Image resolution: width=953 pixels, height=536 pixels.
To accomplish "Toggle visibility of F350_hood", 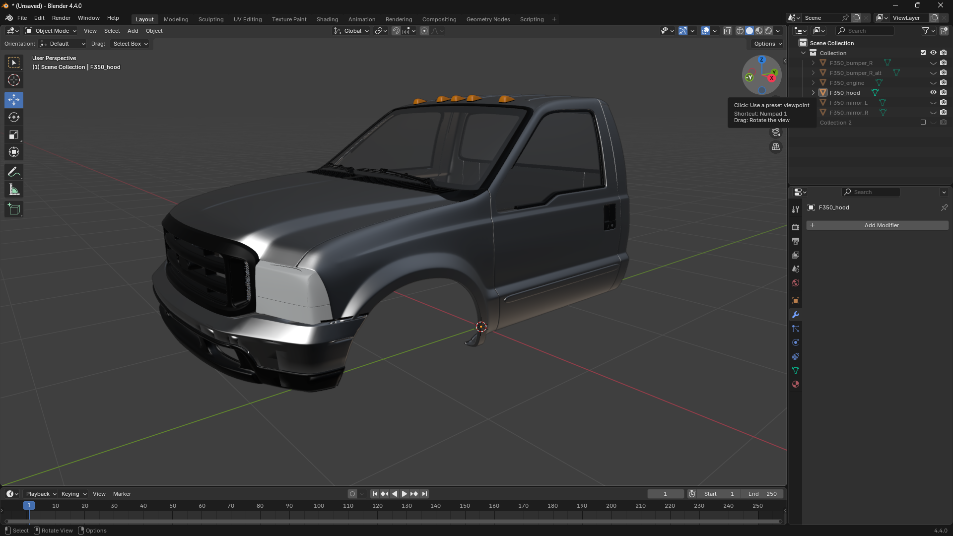I will (933, 92).
